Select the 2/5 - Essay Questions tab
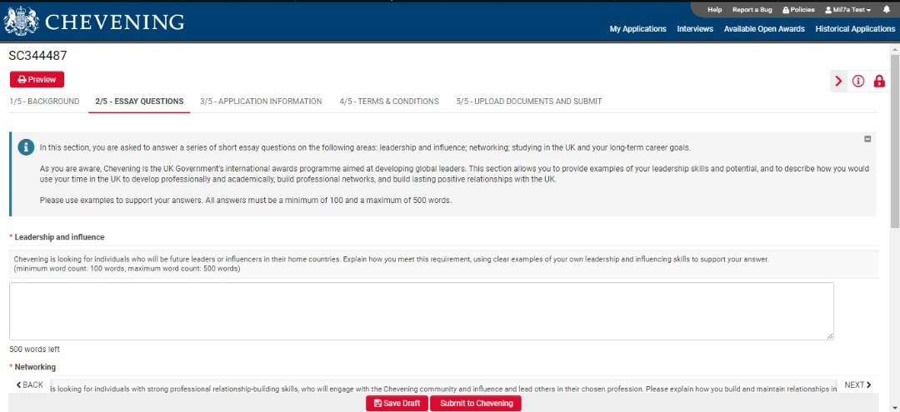This screenshot has width=900, height=412. click(x=139, y=102)
